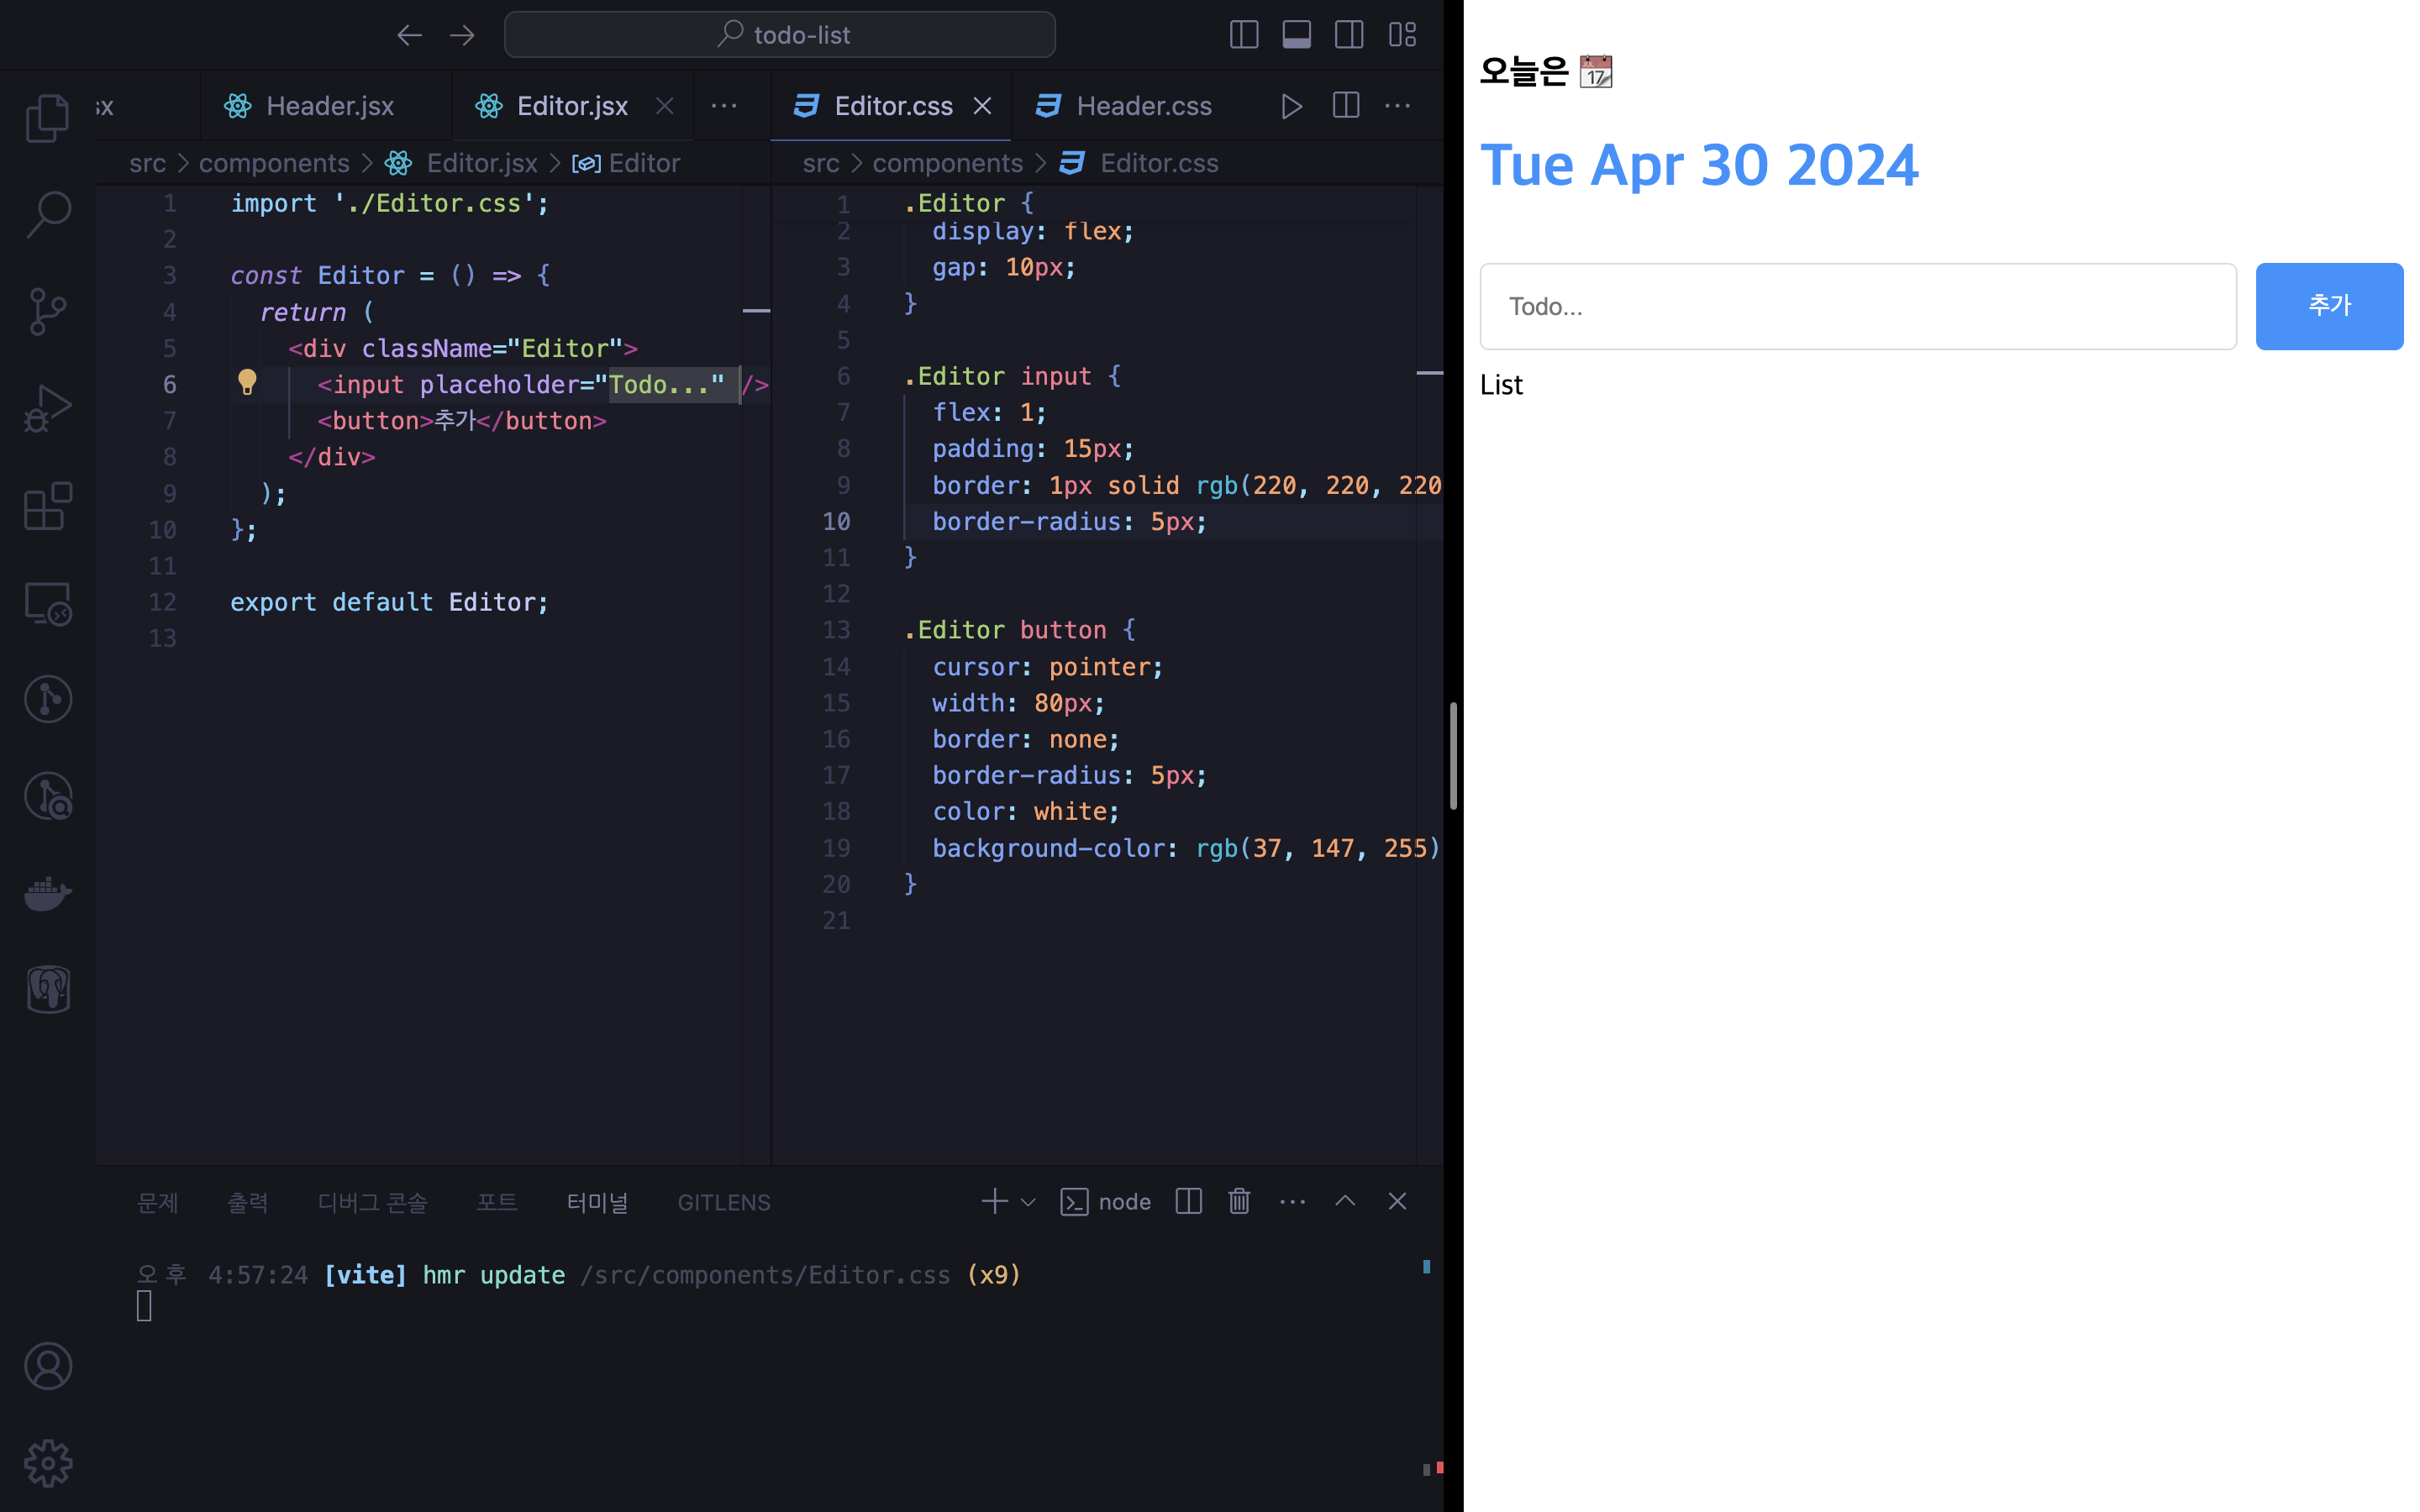Viewport: 2420px width, 1512px height.
Task: Open the Docker panel icon
Action: [x=47, y=893]
